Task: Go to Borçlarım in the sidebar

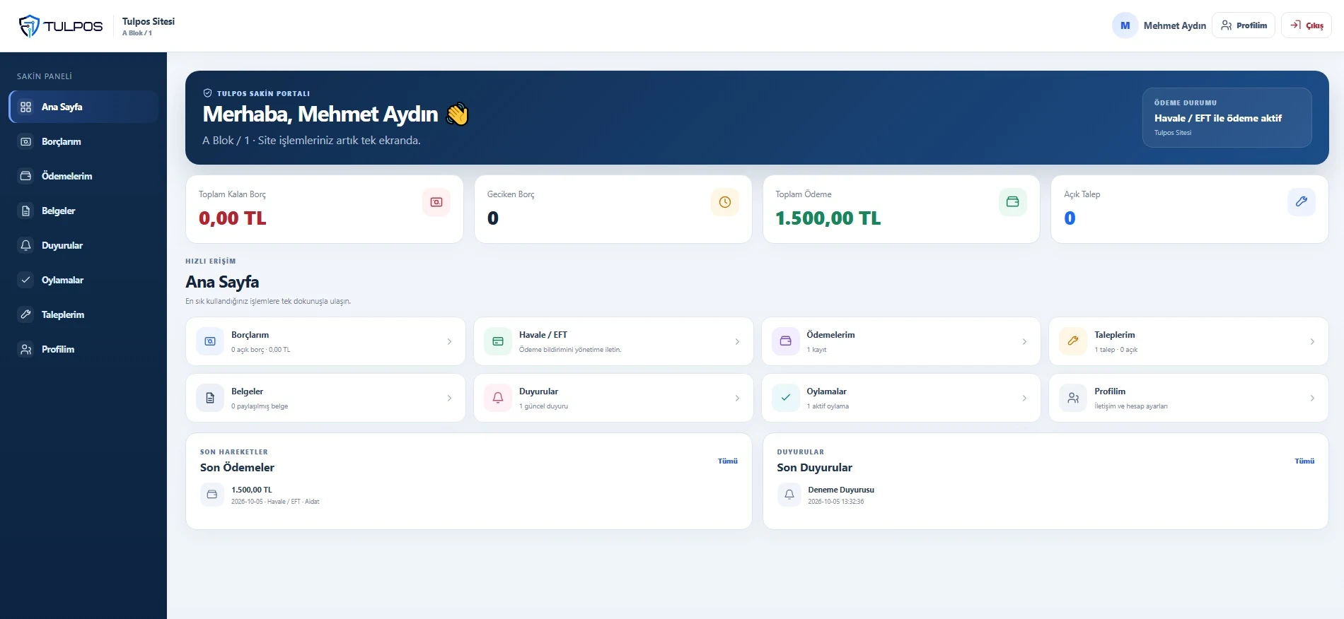Action: tap(83, 141)
